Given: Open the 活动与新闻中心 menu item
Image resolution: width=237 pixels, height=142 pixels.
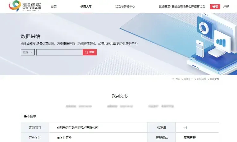Looking at the screenshot, I should click(x=125, y=7).
